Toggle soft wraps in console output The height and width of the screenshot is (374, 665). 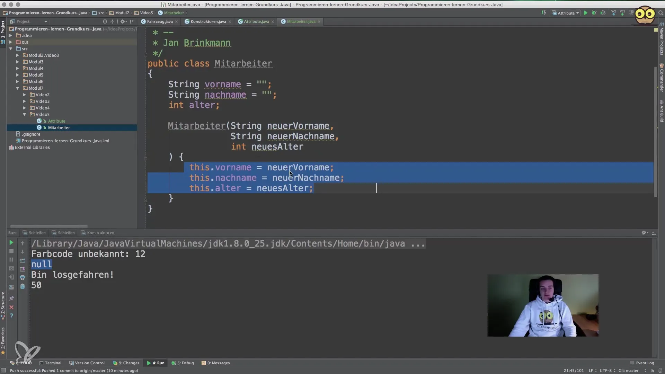[x=23, y=260]
